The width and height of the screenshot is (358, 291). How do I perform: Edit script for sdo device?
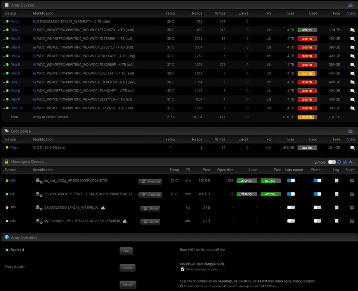tap(352, 208)
